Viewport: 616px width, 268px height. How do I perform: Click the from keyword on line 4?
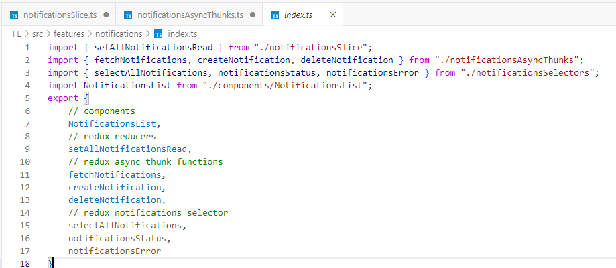point(187,85)
